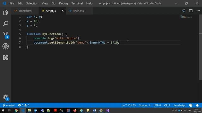Open Internet Explorer from the taskbar
The image size is (202, 113).
[81, 110]
